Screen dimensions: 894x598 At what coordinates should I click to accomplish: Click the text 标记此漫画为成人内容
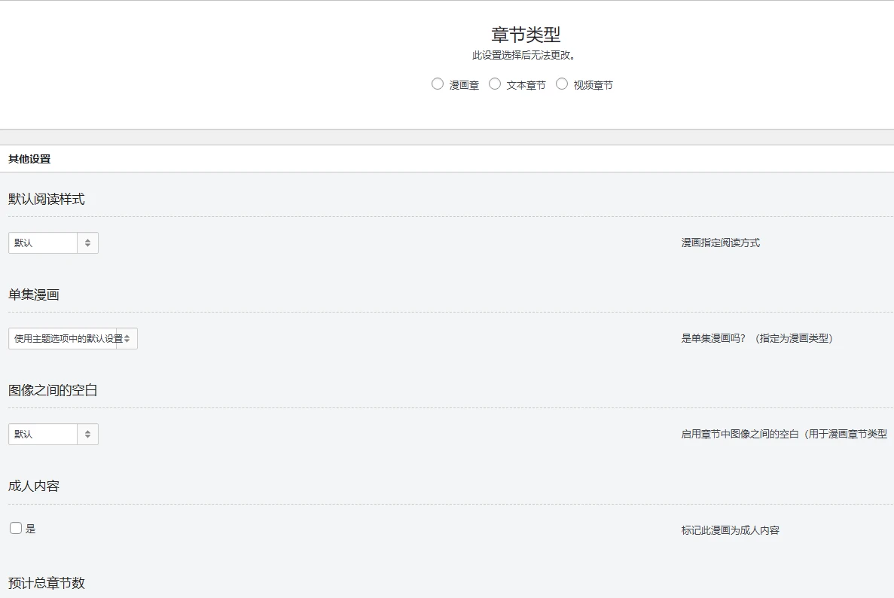(x=729, y=529)
